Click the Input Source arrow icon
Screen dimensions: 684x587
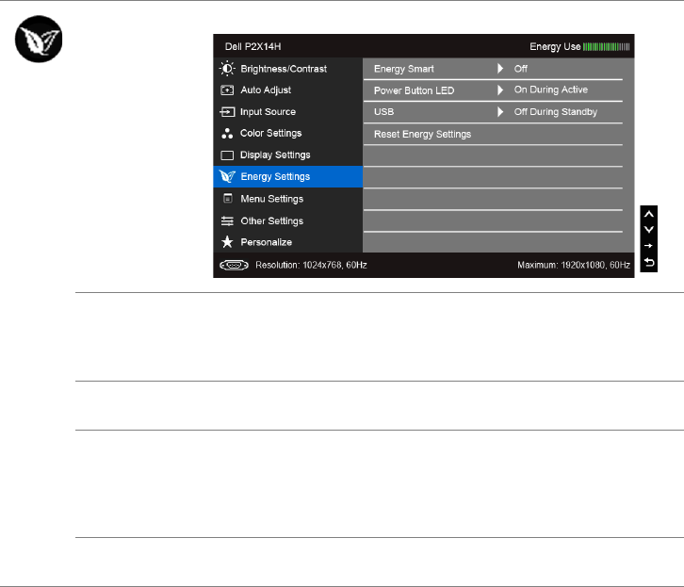(x=227, y=112)
